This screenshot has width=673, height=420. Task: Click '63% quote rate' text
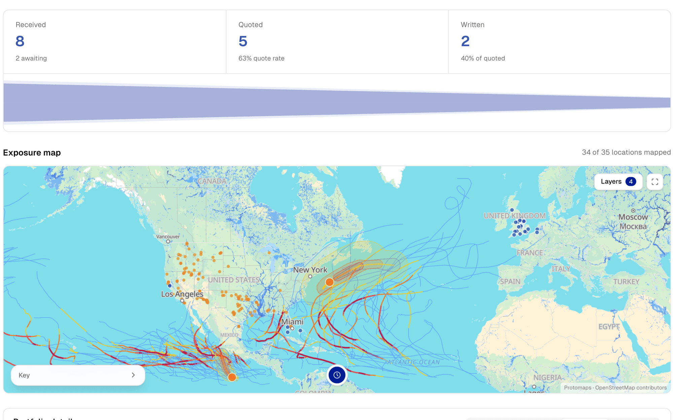point(261,58)
